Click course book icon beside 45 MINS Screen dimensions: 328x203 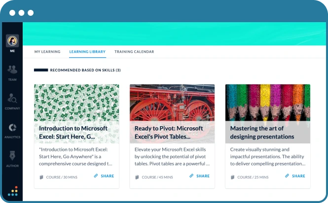(x=137, y=177)
